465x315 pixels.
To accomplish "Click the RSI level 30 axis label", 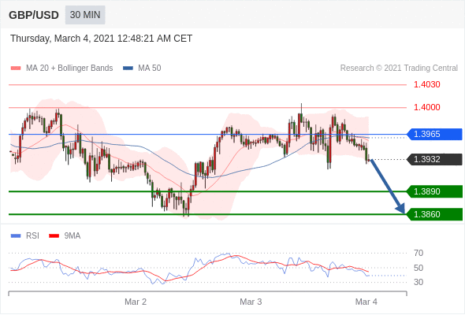I will (x=418, y=282).
